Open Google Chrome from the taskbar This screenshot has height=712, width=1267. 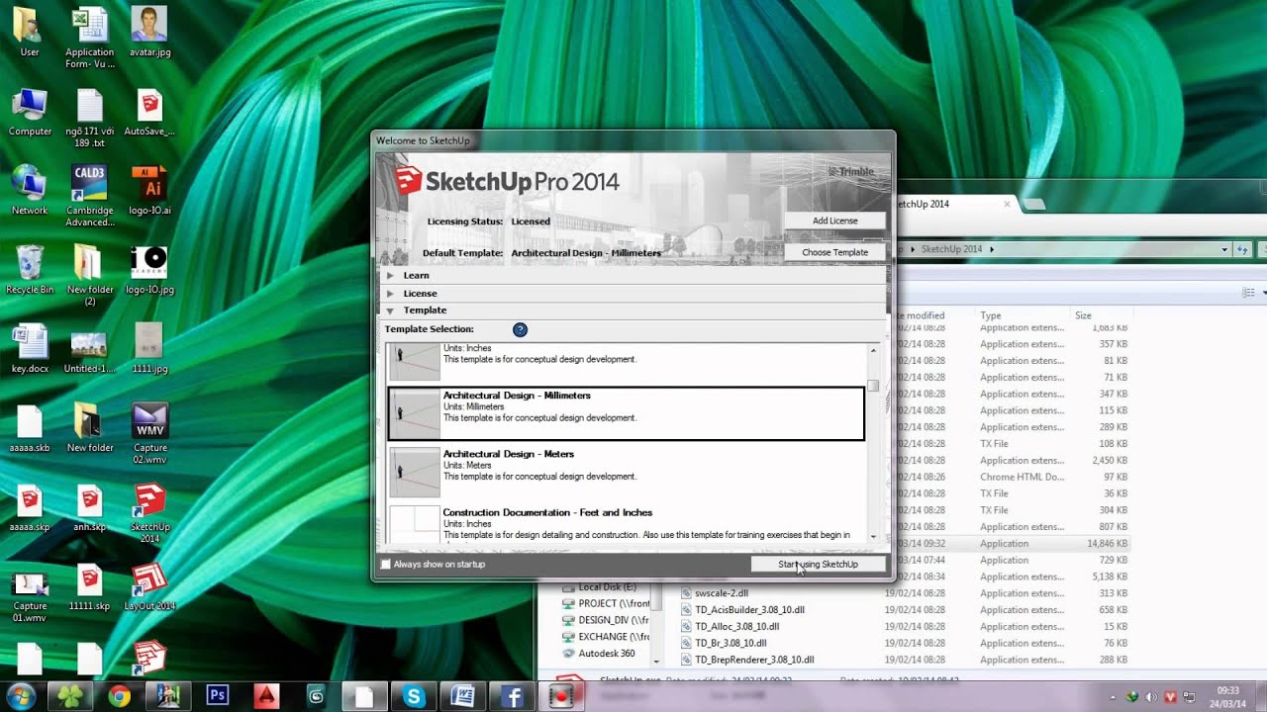[120, 696]
